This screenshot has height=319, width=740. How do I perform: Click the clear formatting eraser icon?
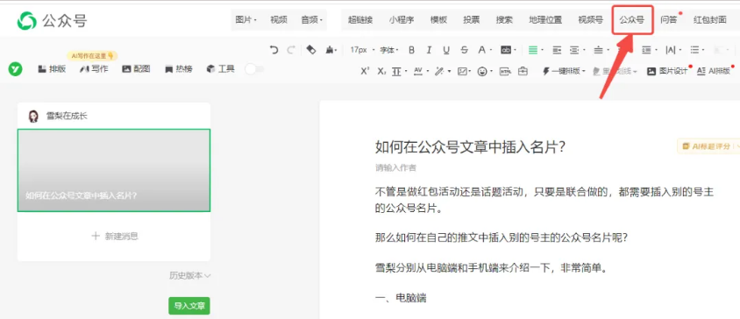311,50
